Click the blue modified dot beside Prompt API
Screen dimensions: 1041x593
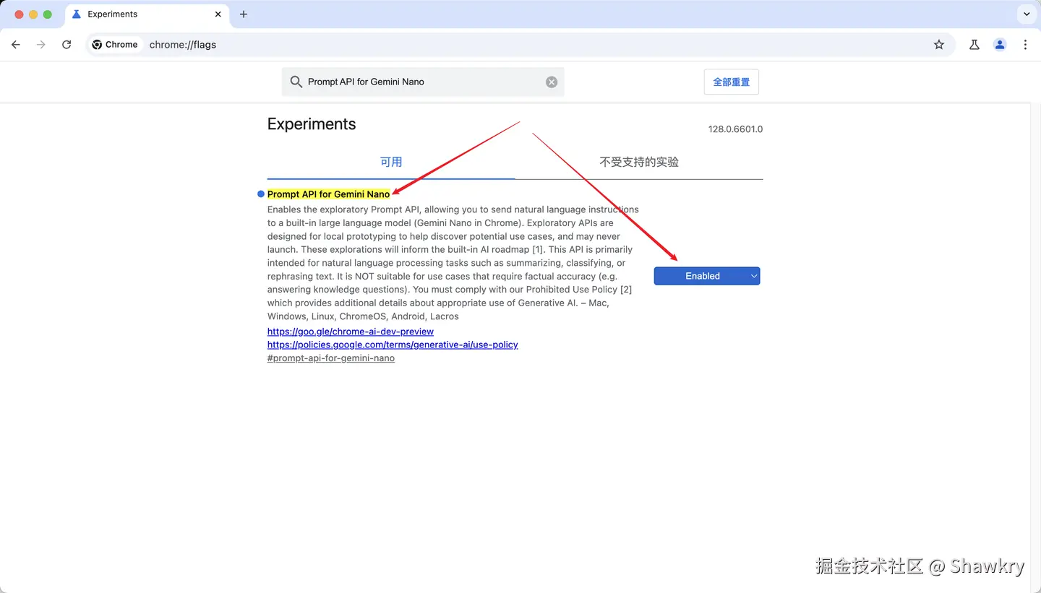(261, 194)
